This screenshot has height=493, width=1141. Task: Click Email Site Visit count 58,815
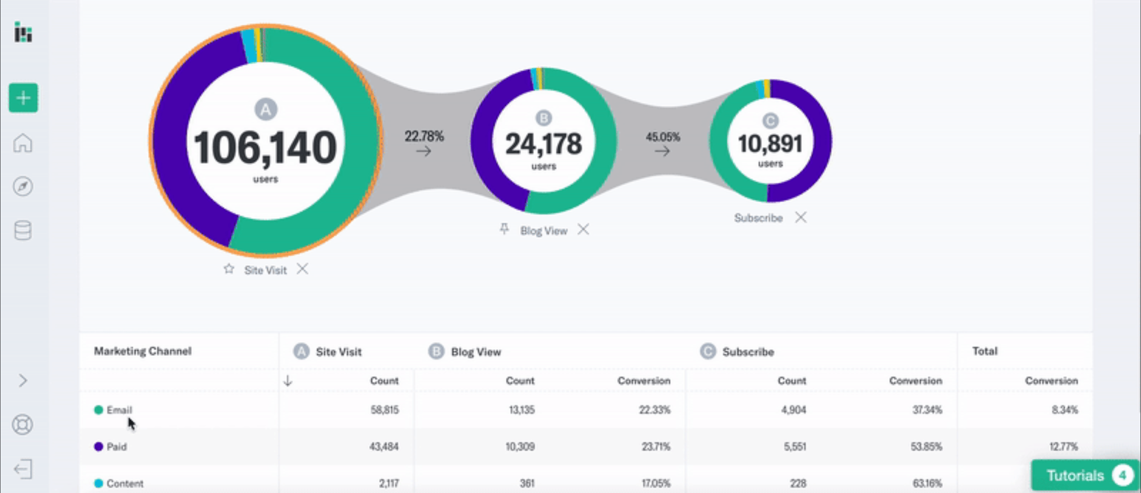click(384, 410)
